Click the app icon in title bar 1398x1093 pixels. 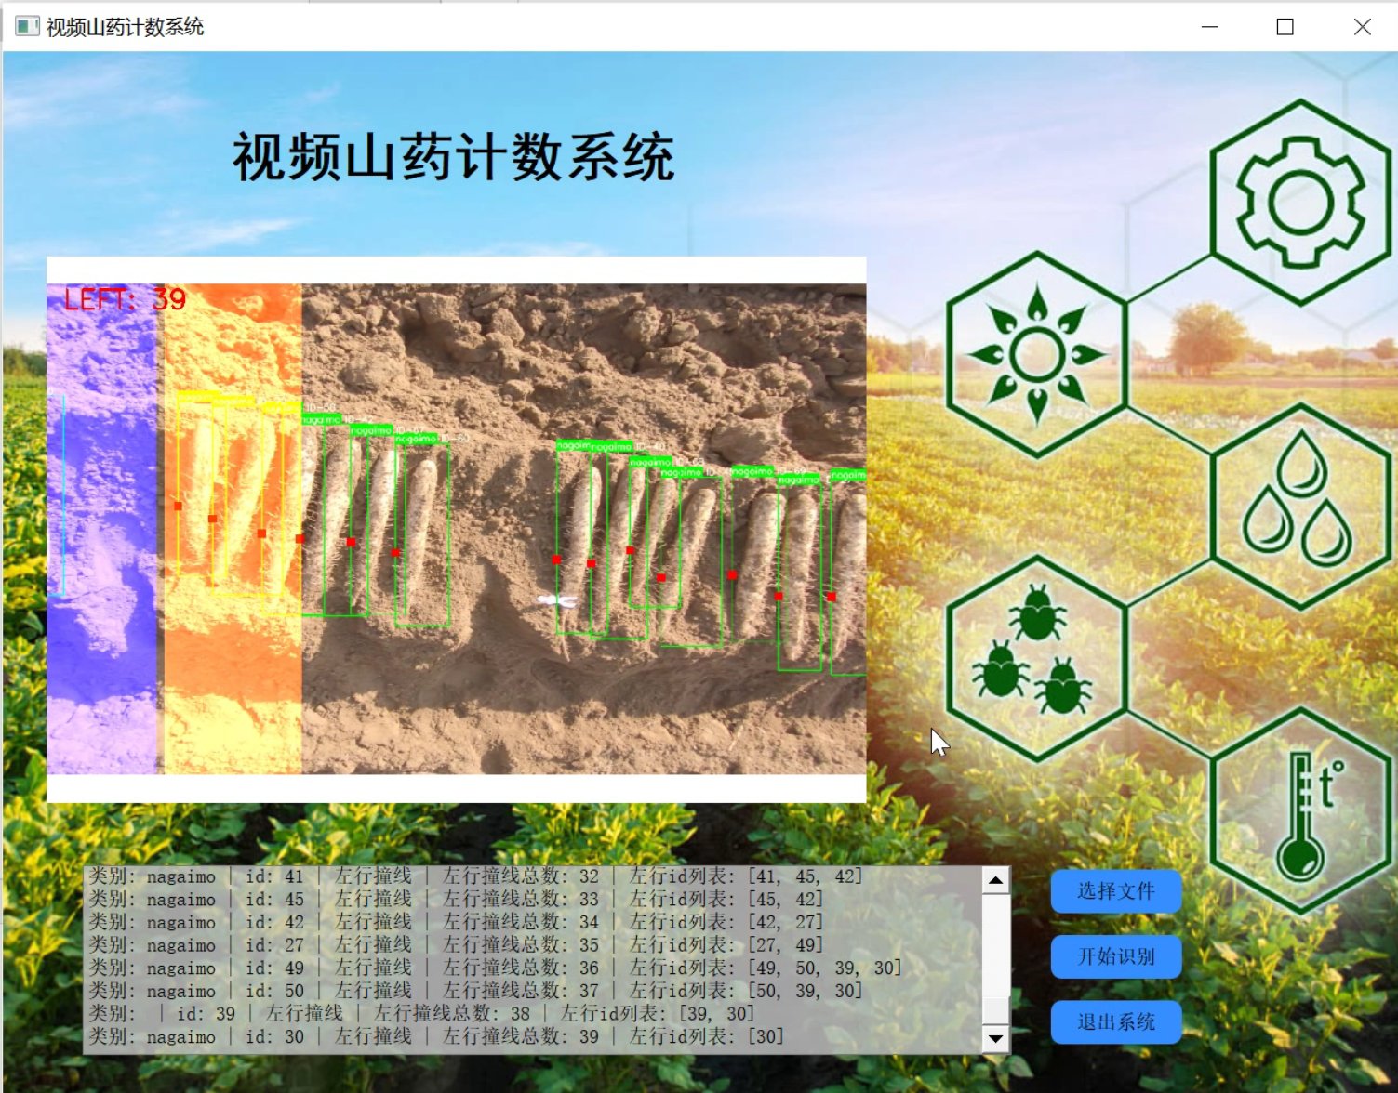27,26
